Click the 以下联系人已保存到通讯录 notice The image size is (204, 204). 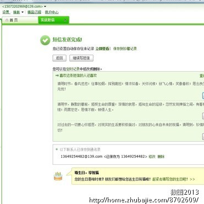80,149
